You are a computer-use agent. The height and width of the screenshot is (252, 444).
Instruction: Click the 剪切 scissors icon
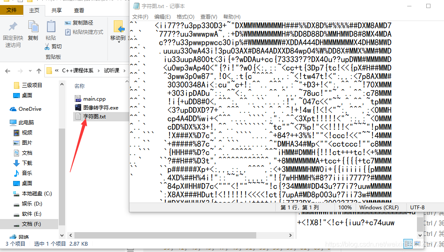(x=47, y=47)
